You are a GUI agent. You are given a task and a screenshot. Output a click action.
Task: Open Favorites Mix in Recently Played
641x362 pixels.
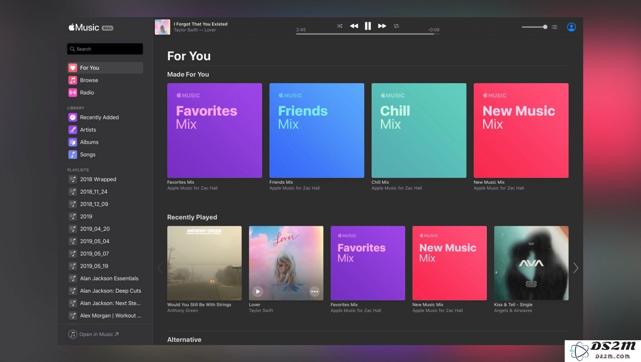tap(368, 263)
